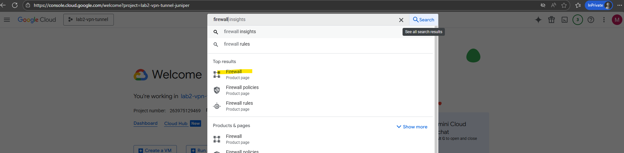Open the Cloud Hub link
The width and height of the screenshot is (624, 153).
176,123
